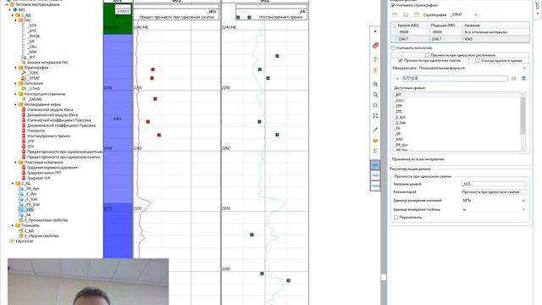Click the _LITHO icon under Литология
The width and height of the screenshot is (542, 305).
tap(24, 88)
